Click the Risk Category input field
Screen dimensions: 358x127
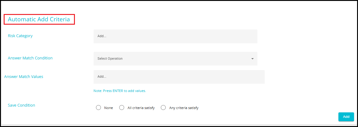coord(175,36)
